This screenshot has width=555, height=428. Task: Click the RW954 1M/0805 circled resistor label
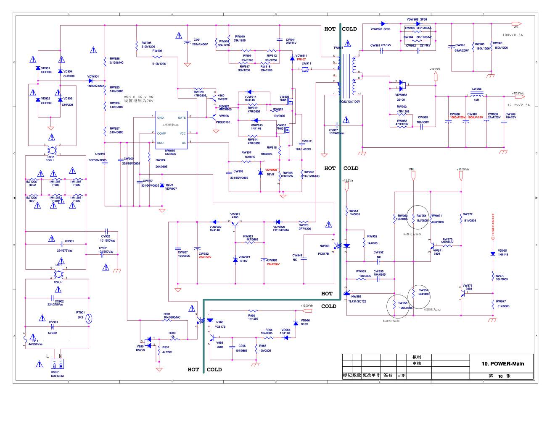tap(422, 218)
